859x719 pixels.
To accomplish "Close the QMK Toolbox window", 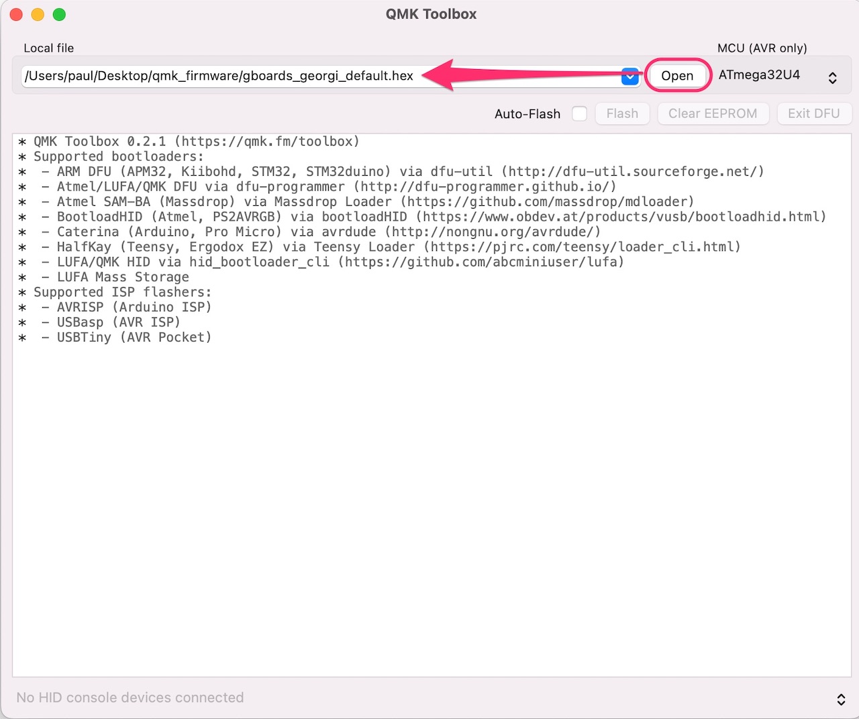I will pos(17,14).
